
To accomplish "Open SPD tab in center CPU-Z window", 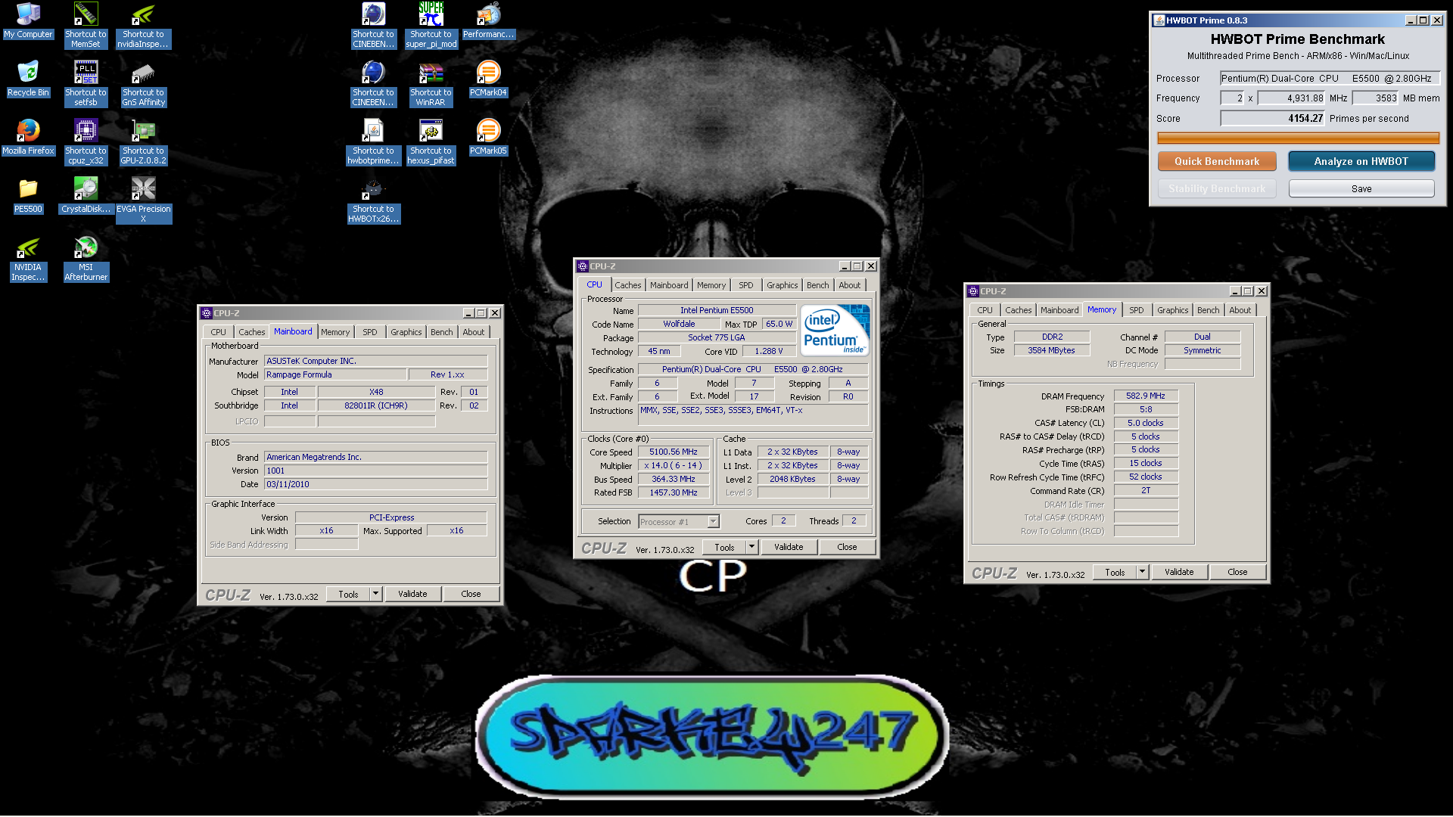I will click(x=745, y=285).
